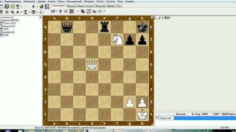Click the checkerboard pattern icon
Screen dimensions: 236x132
(72, 11)
